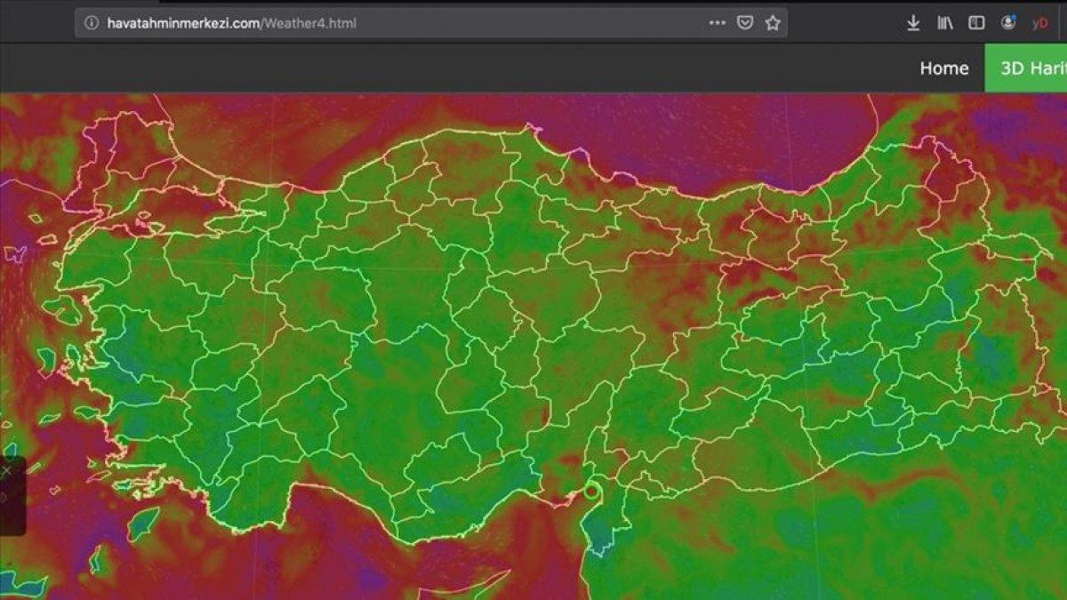Open the Firefox account avatar icon
The width and height of the screenshot is (1067, 600).
[x=1008, y=23]
